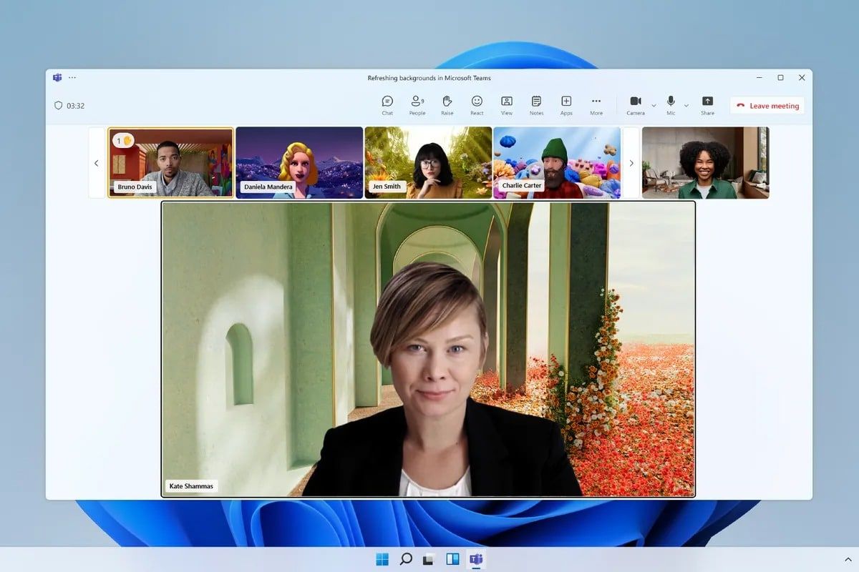Open the Chat panel

click(387, 105)
